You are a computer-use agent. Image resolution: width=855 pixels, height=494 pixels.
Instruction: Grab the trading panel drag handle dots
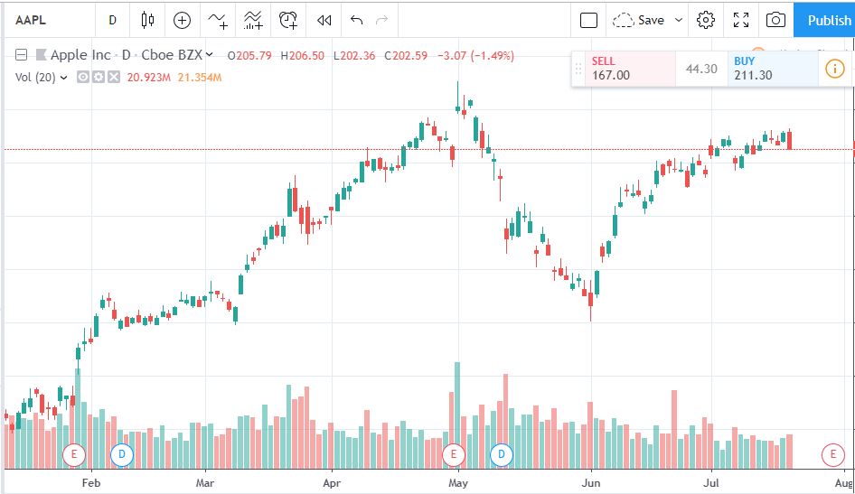click(x=578, y=69)
